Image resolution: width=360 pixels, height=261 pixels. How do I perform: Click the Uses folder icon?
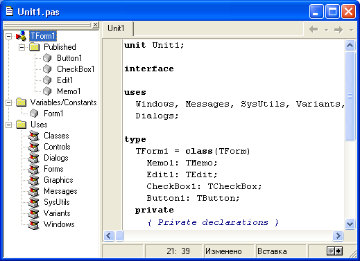click(x=22, y=125)
